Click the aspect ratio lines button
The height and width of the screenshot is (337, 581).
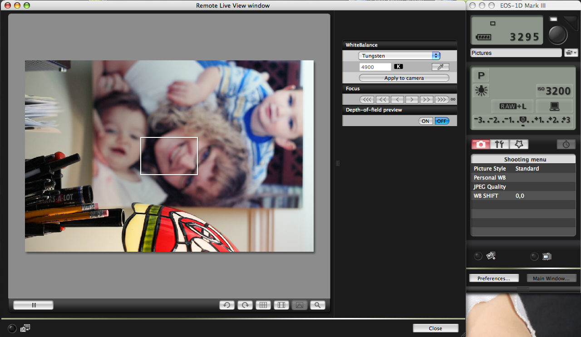[x=281, y=305]
